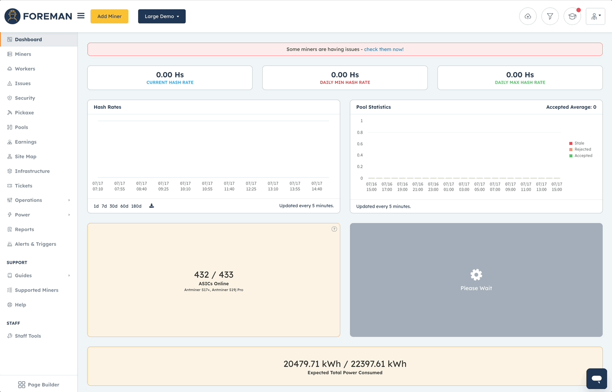Click the Supported Miners icon

(10, 290)
